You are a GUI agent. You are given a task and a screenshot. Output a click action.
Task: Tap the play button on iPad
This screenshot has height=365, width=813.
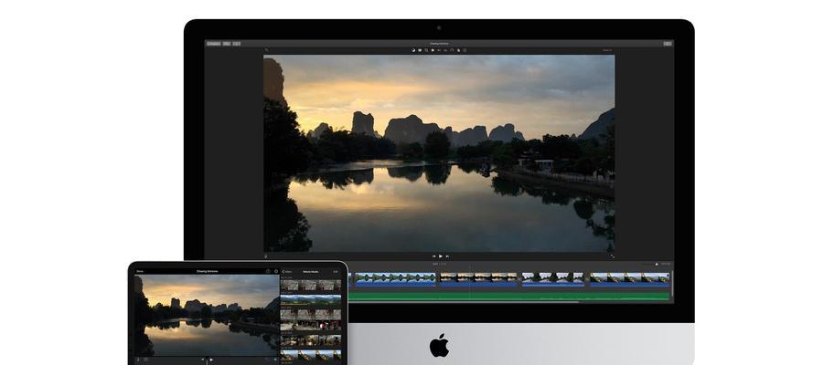point(211,360)
